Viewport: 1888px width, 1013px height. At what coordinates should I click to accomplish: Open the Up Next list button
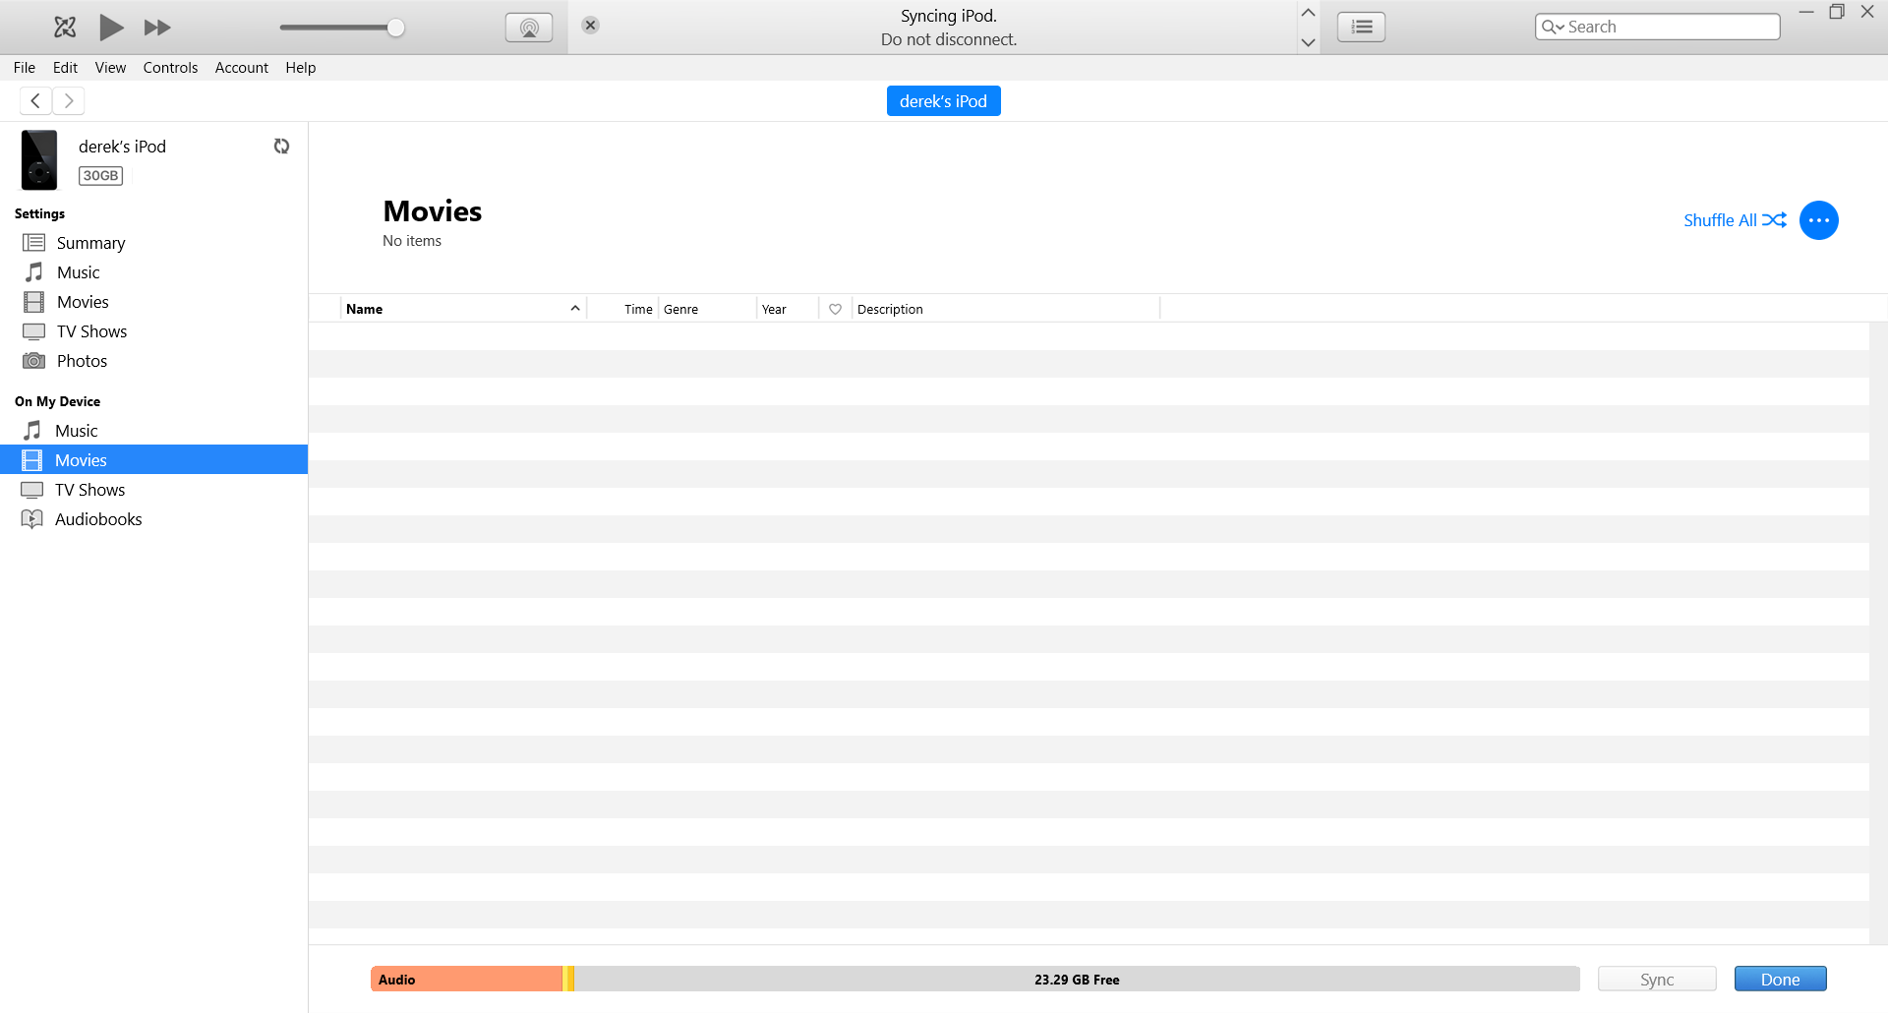click(1362, 28)
